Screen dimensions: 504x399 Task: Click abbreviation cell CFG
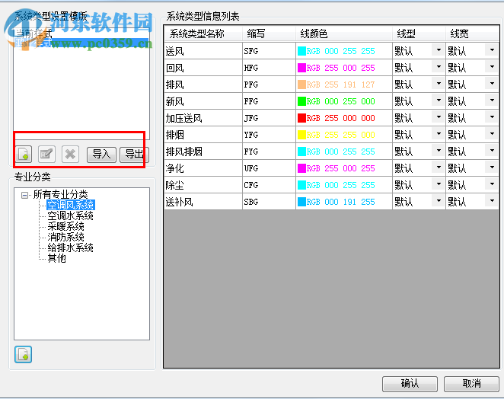269,185
